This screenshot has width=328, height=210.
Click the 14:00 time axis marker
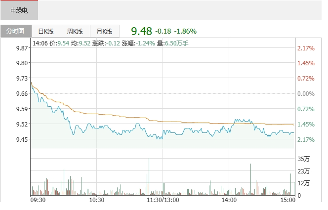[229, 200]
